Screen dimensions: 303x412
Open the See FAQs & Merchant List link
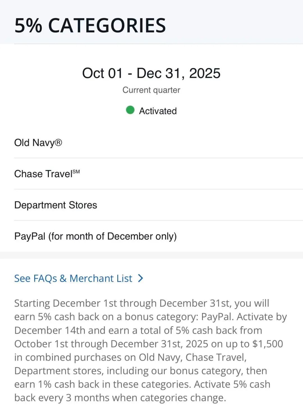pos(73,278)
